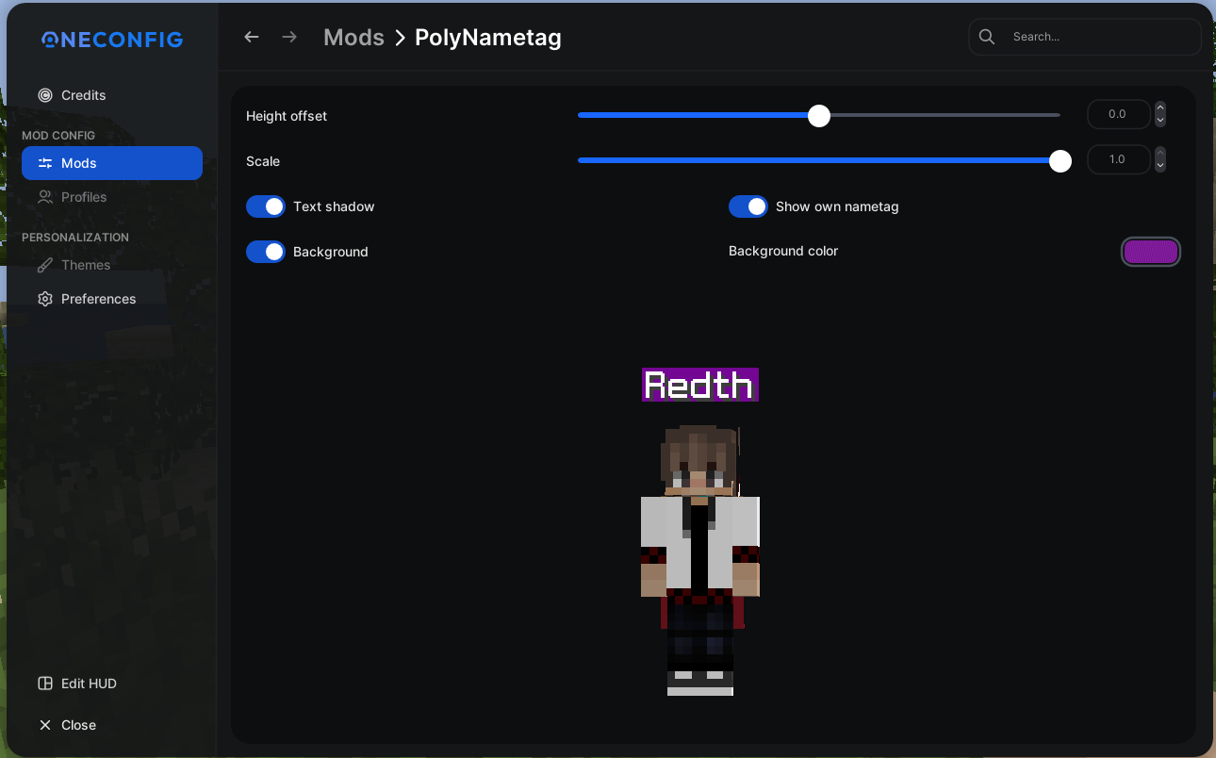Screen dimensions: 1216x758
Task: Click the OneConfig logo
Action: (112, 40)
